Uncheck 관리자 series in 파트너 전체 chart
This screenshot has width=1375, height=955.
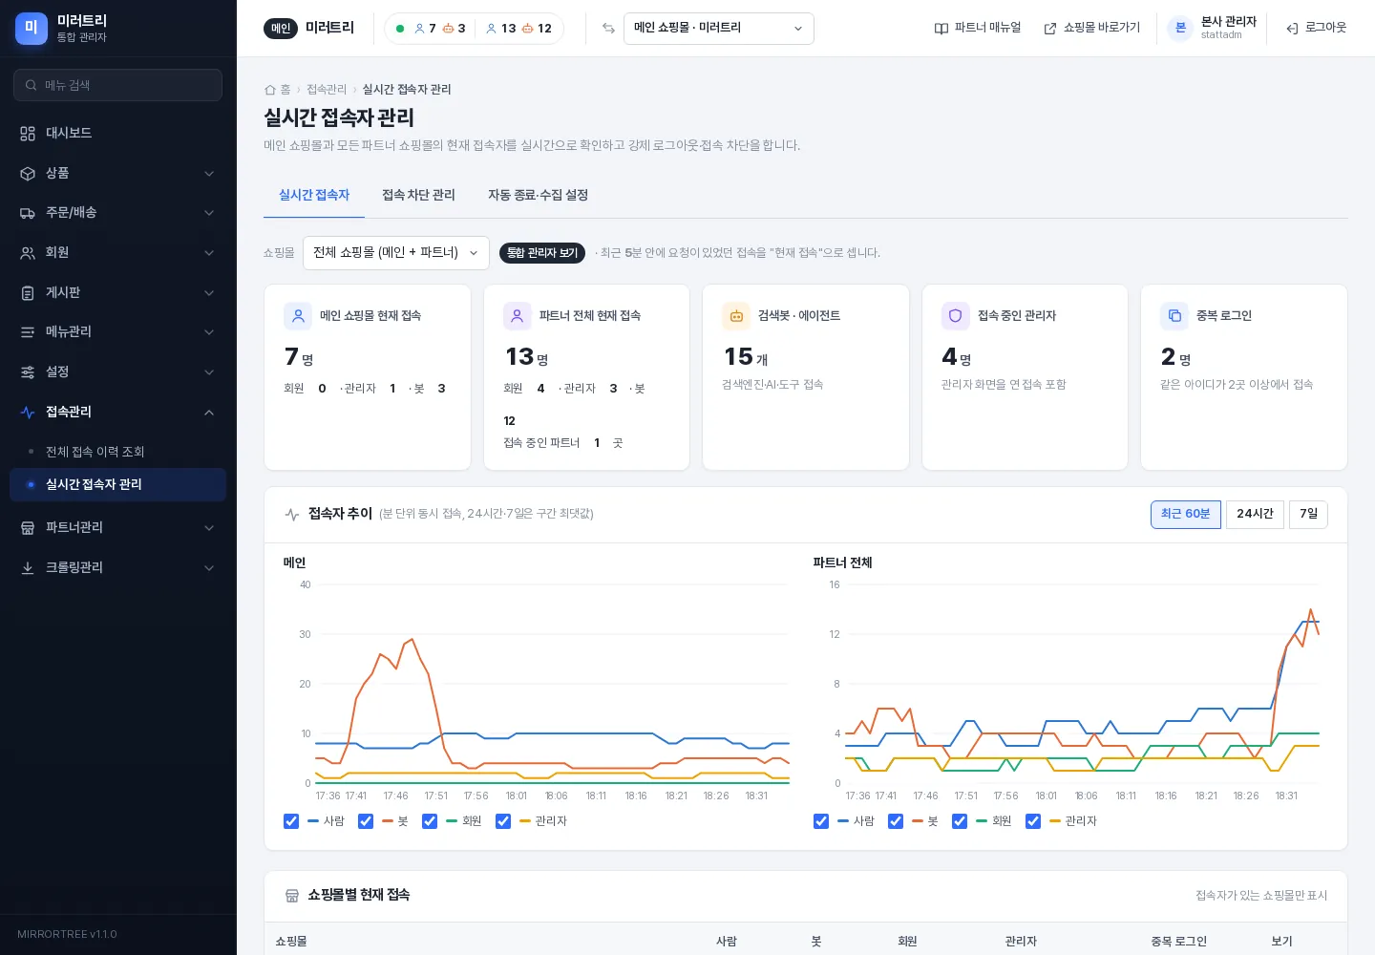click(1033, 821)
